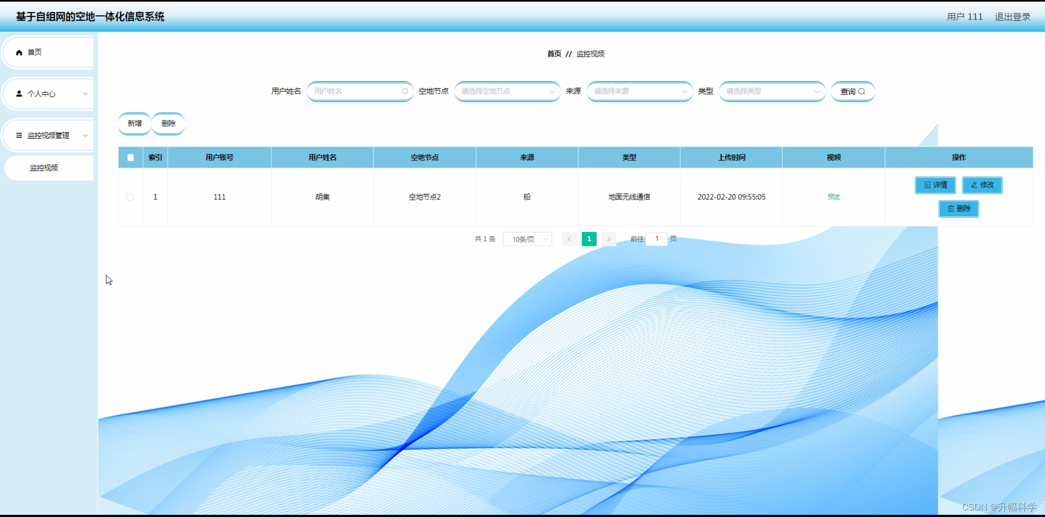This screenshot has height=517, width=1045.
Task: Click the person icon next to 个人中心
Action: (x=20, y=94)
